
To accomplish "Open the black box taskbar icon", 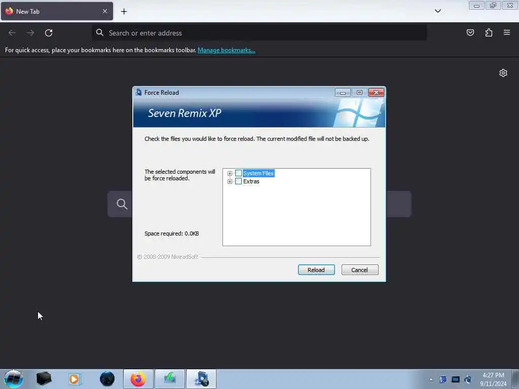I will point(44,379).
